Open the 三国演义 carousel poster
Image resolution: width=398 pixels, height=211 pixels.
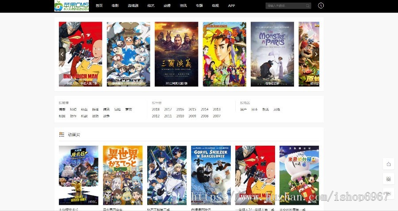pos(176,54)
